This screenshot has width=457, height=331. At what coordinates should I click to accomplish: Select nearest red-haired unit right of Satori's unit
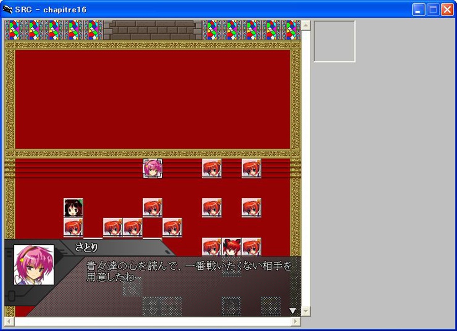(212, 168)
